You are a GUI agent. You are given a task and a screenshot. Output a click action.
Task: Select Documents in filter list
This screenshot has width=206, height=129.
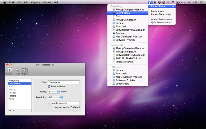20,84
